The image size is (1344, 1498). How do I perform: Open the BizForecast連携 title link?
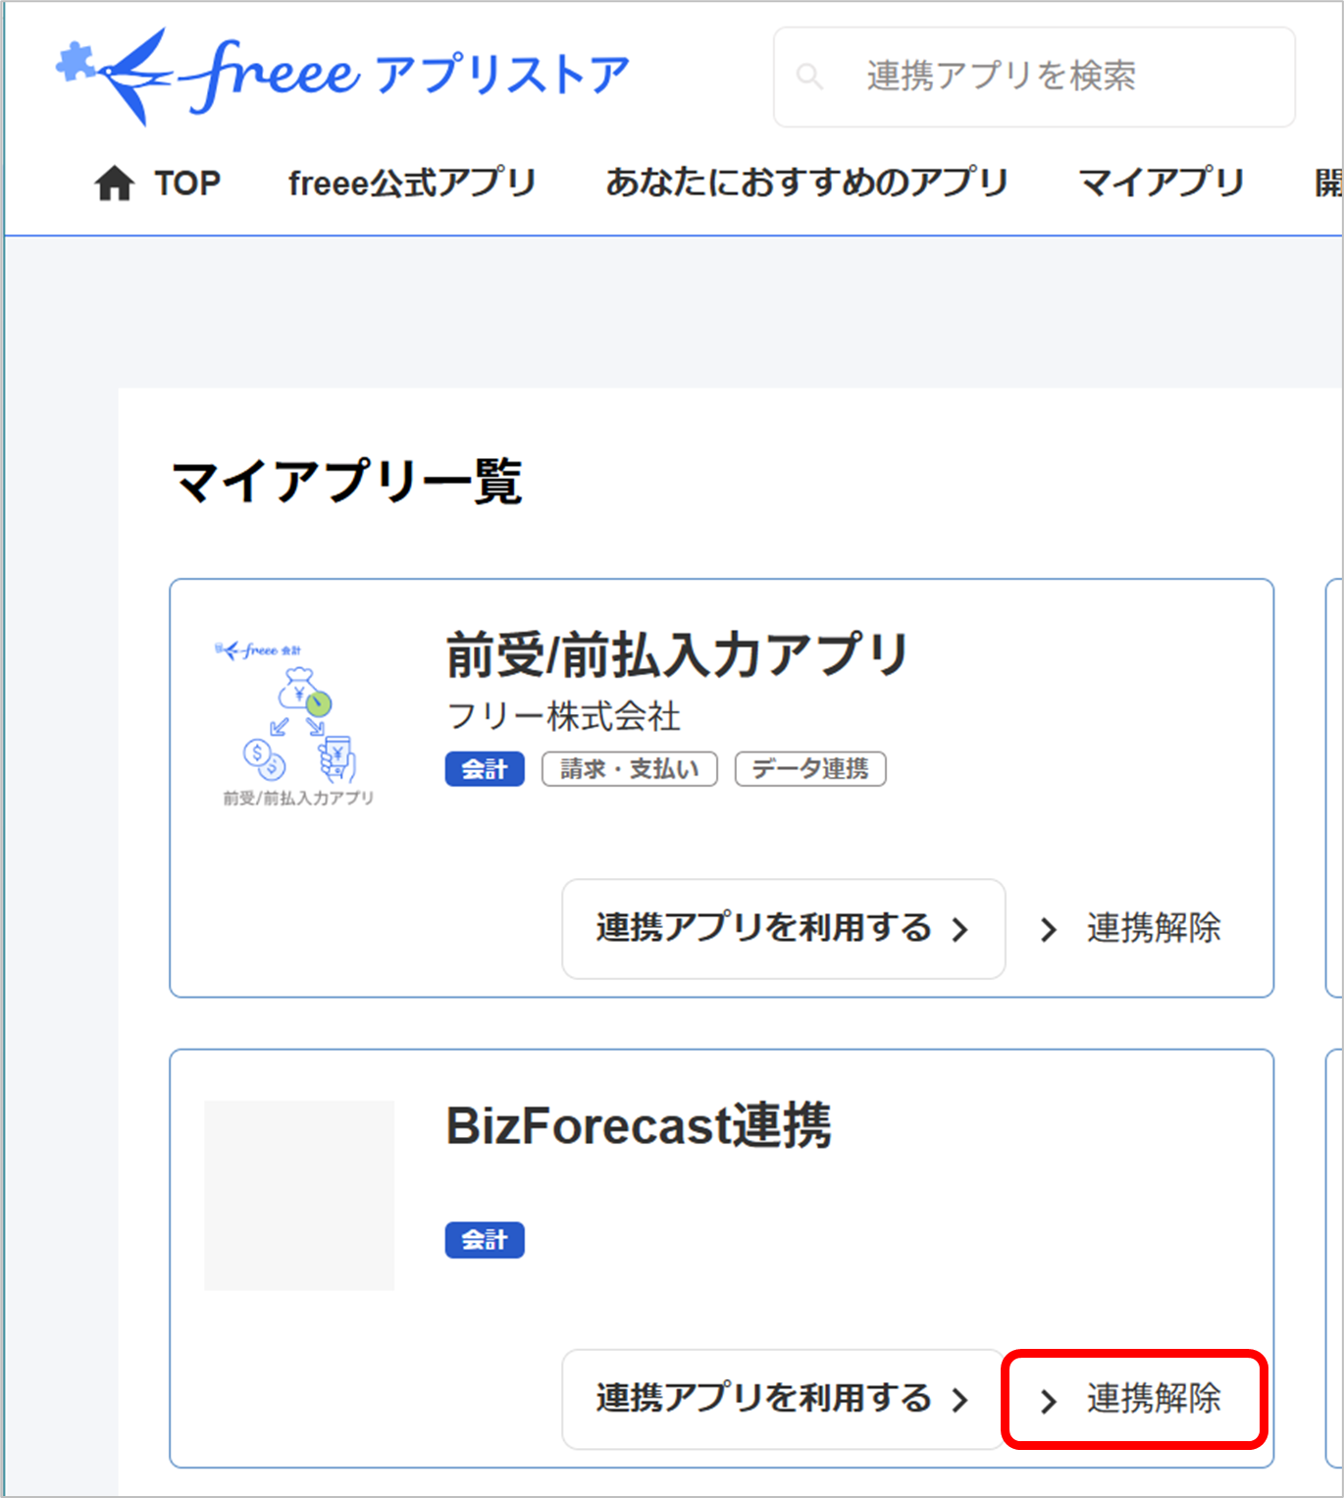coord(639,1125)
